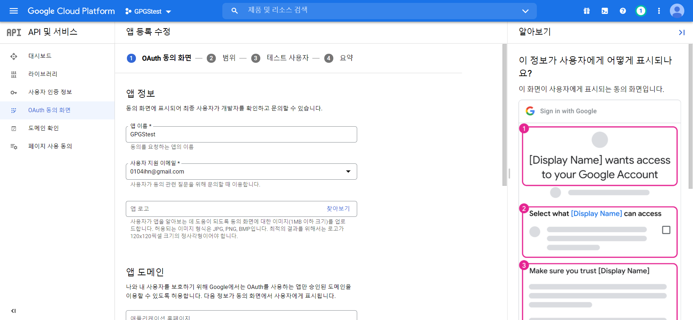The height and width of the screenshot is (320, 693).
Task: Click the consent screen preview card 1
Action: point(600,156)
